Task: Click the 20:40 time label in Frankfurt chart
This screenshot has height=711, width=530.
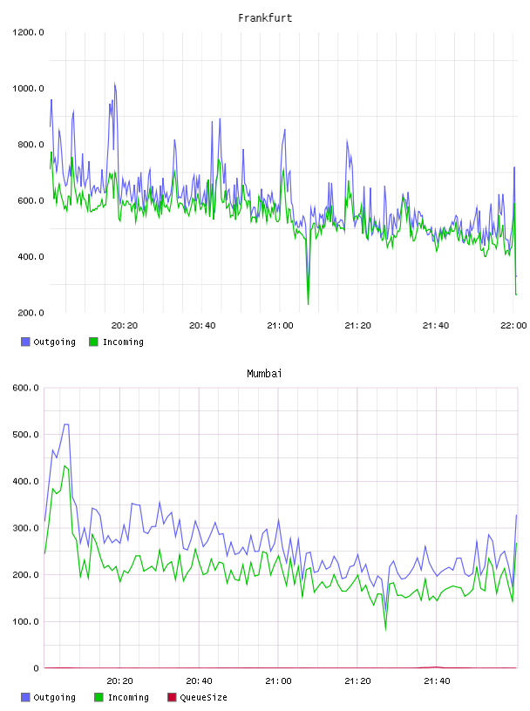Action: pyautogui.click(x=202, y=326)
